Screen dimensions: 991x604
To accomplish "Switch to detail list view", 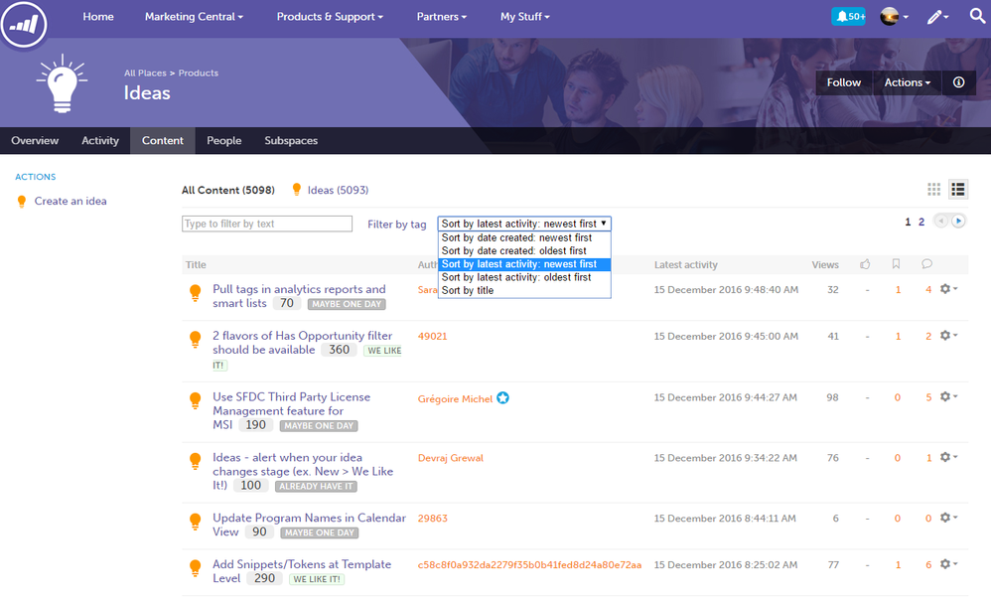I will point(957,189).
